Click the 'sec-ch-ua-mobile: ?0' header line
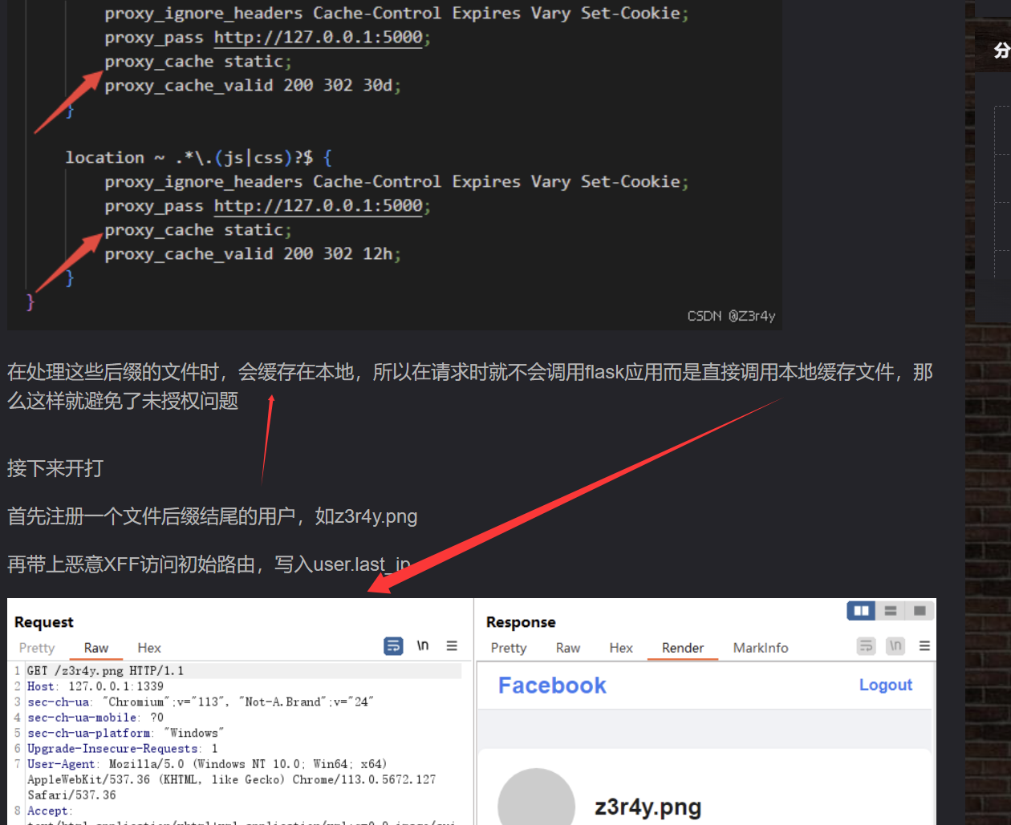This screenshot has height=825, width=1011. tap(95, 718)
